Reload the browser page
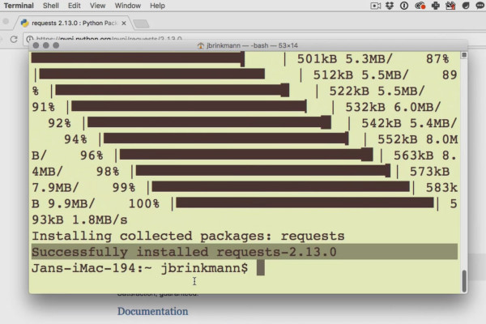The width and height of the screenshot is (486, 324). click(x=14, y=40)
